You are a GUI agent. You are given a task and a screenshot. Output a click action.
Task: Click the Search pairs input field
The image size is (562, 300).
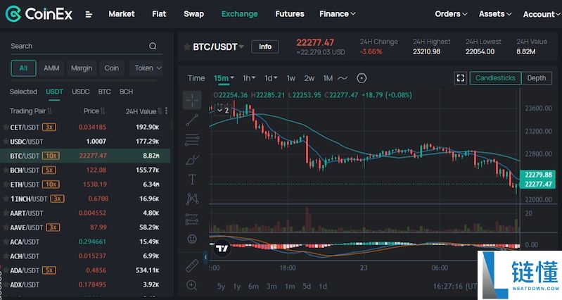(x=77, y=46)
